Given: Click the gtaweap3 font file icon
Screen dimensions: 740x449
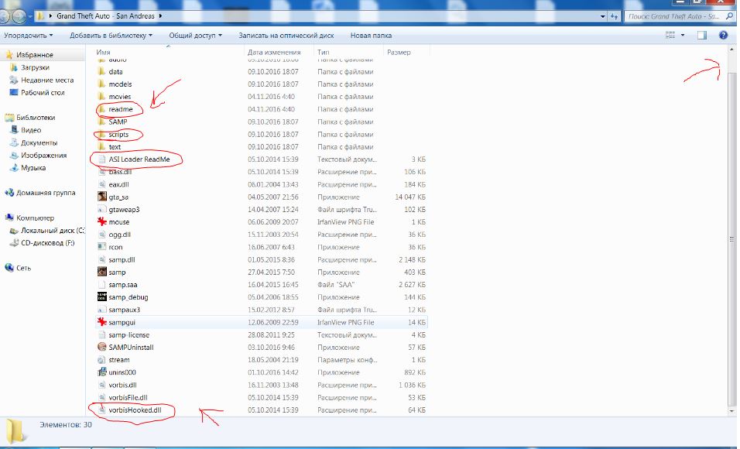Looking at the screenshot, I should pos(101,210).
